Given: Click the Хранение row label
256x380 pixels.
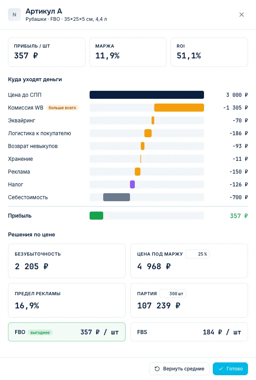Looking at the screenshot, I should pyautogui.click(x=20, y=159).
